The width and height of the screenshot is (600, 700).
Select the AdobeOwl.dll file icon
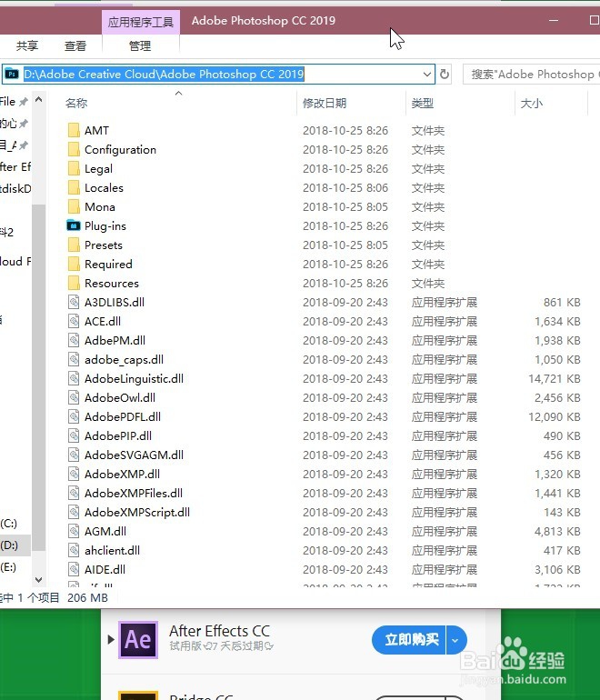click(74, 398)
